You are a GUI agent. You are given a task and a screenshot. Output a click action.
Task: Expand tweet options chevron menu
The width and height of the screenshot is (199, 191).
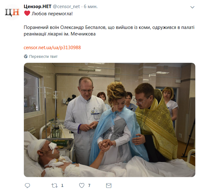[192, 7]
